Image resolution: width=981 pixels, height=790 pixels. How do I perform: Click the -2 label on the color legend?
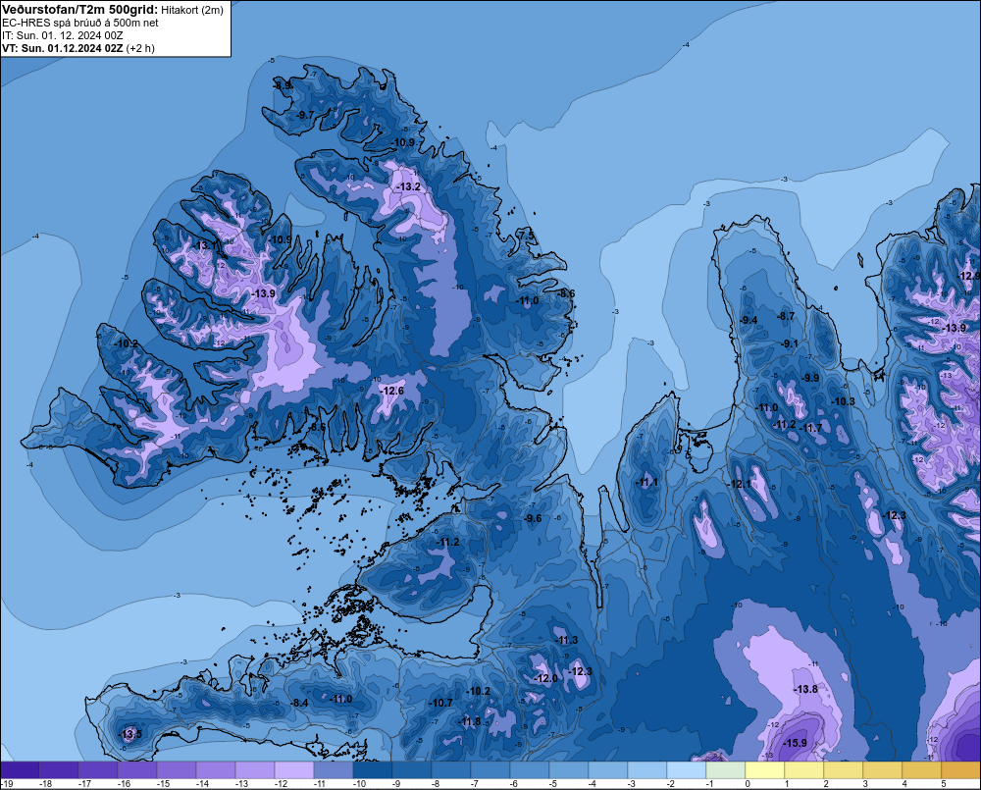[x=671, y=784]
